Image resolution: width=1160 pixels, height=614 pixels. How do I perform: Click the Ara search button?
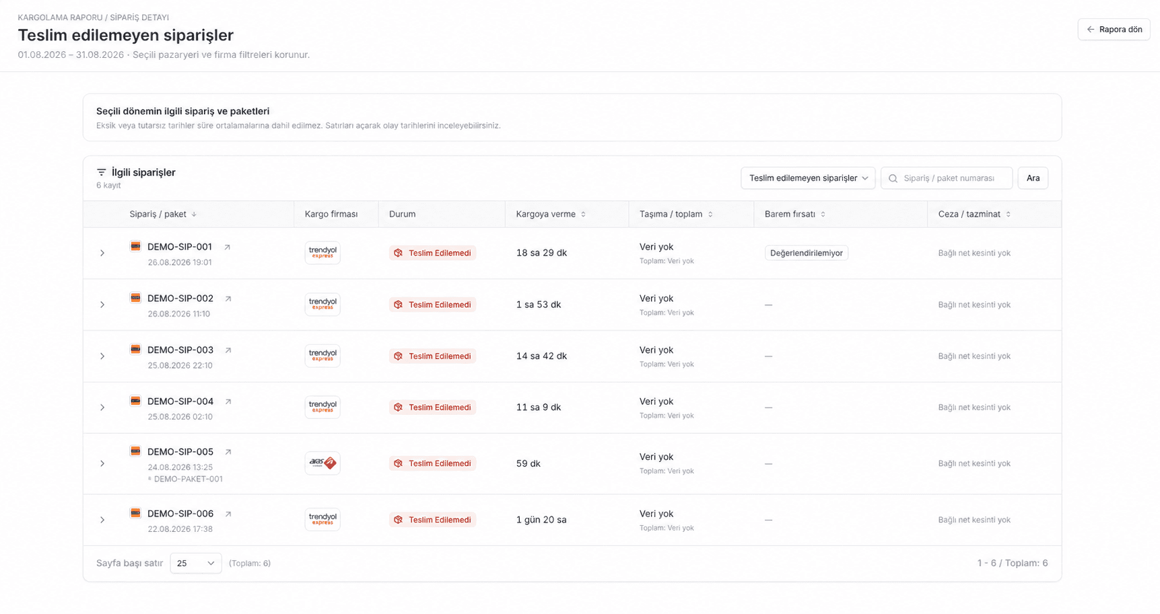coord(1033,178)
